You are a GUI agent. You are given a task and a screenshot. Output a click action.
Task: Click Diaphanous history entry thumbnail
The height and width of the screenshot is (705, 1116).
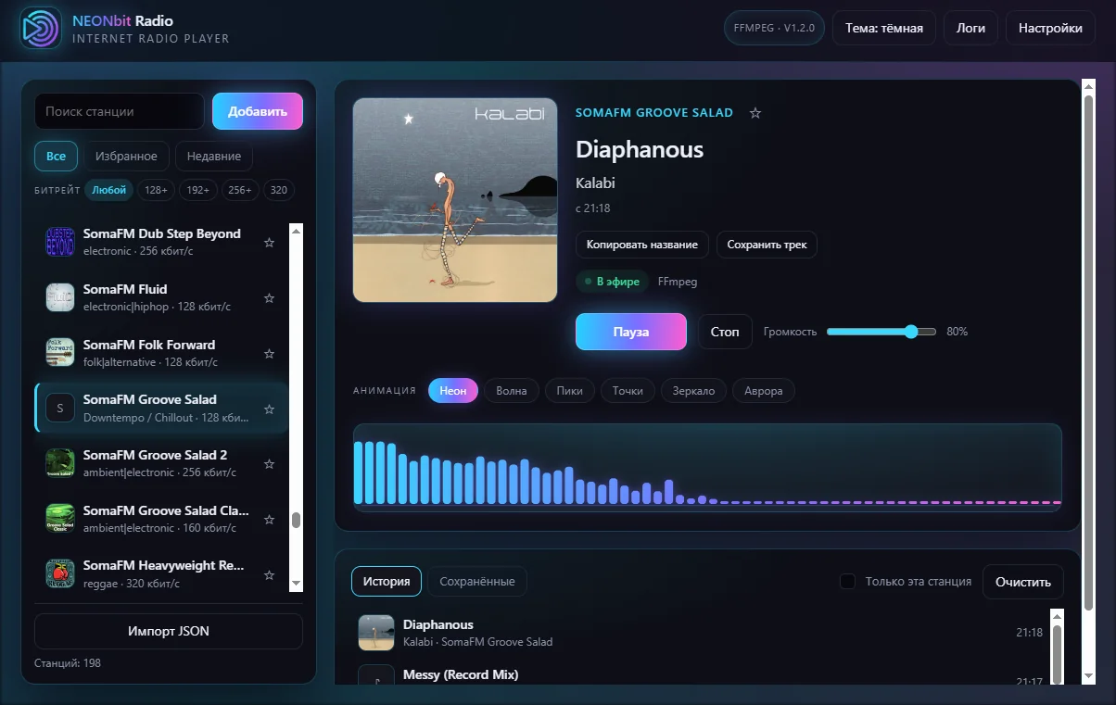tap(376, 633)
